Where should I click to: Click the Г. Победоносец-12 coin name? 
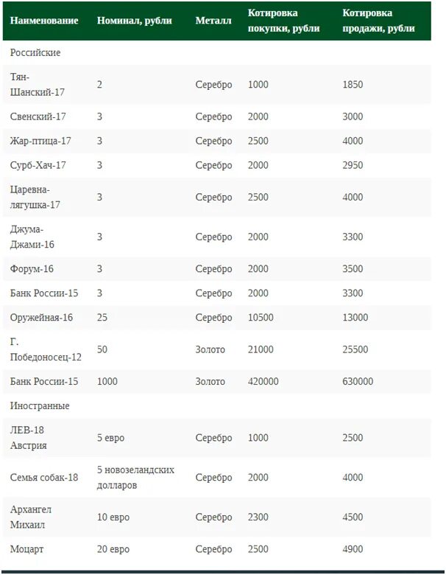[46, 349]
